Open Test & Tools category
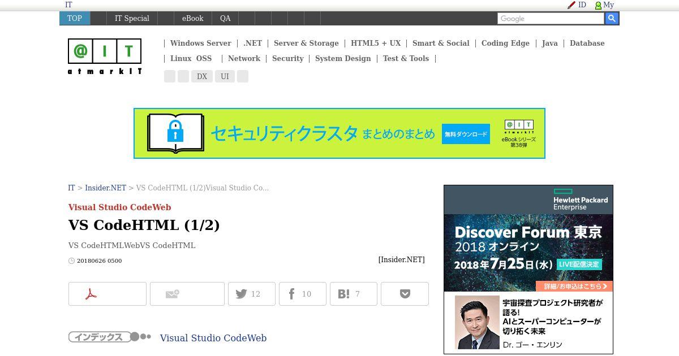The width and height of the screenshot is (679, 356). (x=406, y=58)
